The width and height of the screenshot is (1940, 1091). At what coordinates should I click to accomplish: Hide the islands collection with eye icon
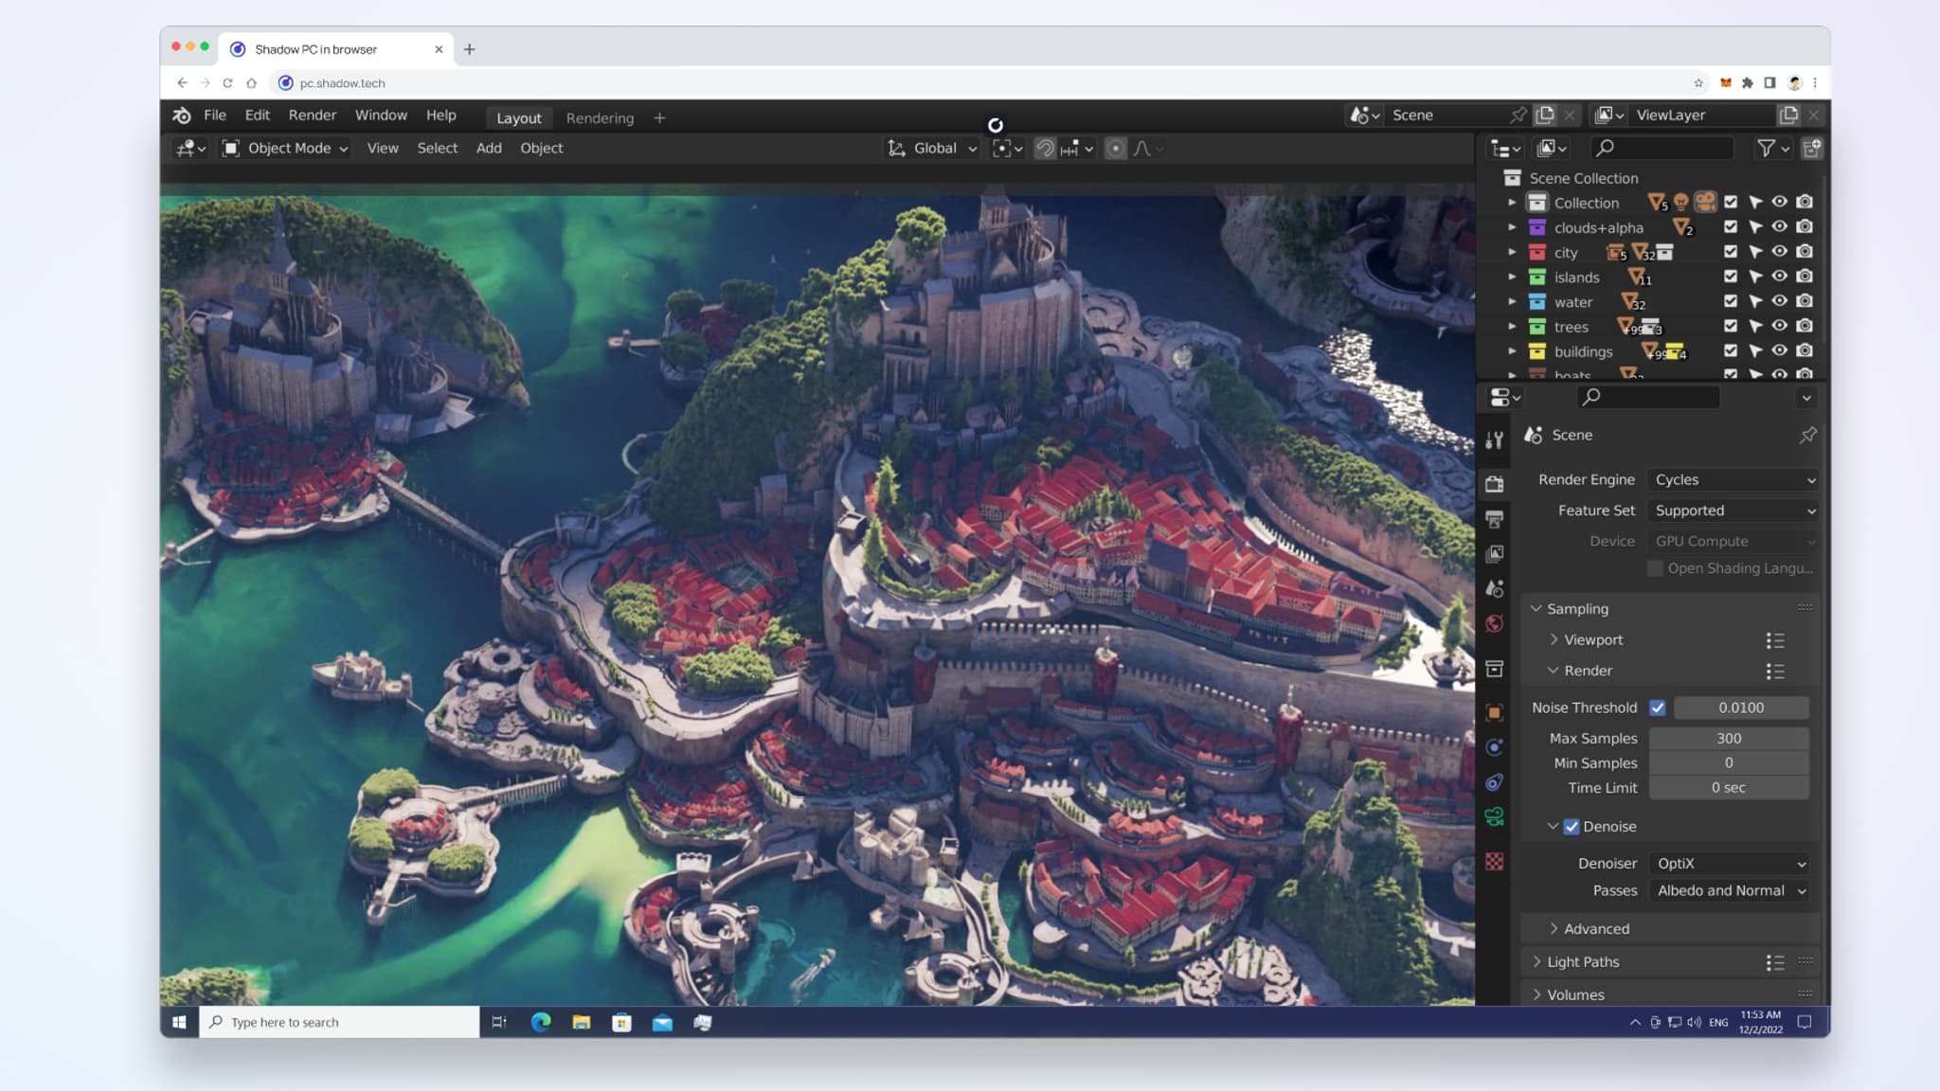click(x=1780, y=277)
